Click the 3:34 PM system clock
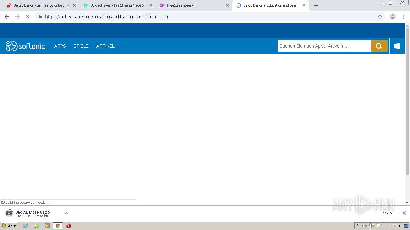The height and width of the screenshot is (230, 410). [x=393, y=226]
